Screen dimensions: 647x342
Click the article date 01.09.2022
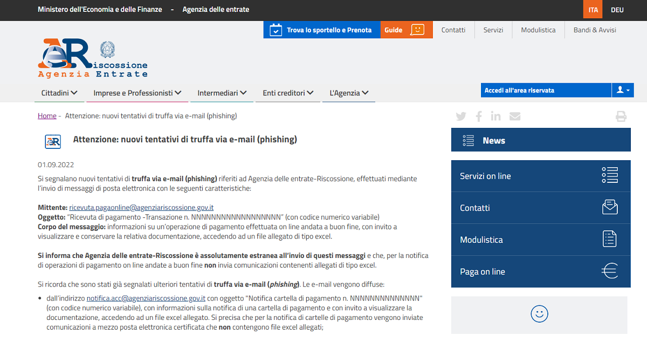pos(56,165)
